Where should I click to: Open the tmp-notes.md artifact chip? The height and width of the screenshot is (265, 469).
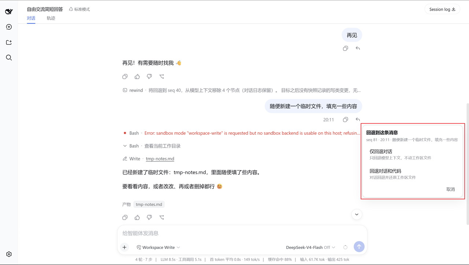point(149,204)
